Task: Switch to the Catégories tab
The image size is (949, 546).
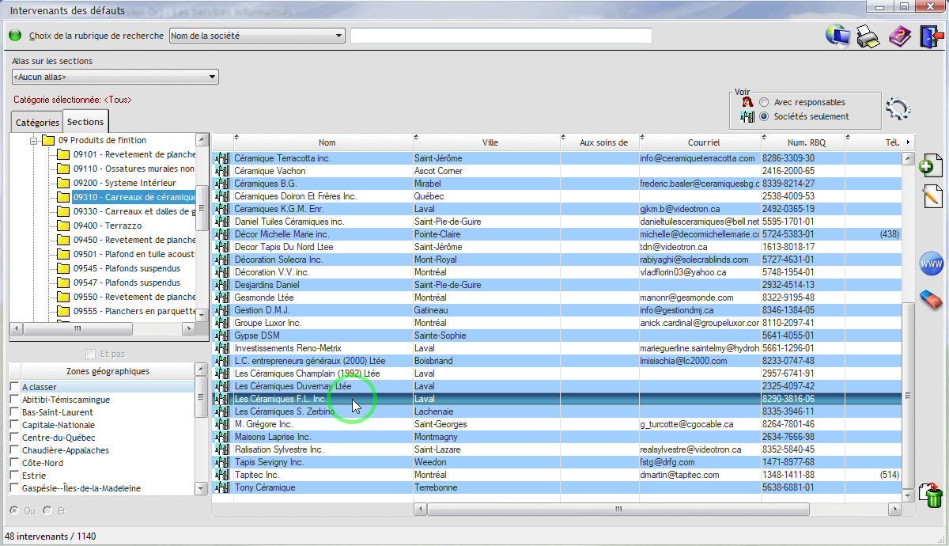Action: [x=37, y=123]
